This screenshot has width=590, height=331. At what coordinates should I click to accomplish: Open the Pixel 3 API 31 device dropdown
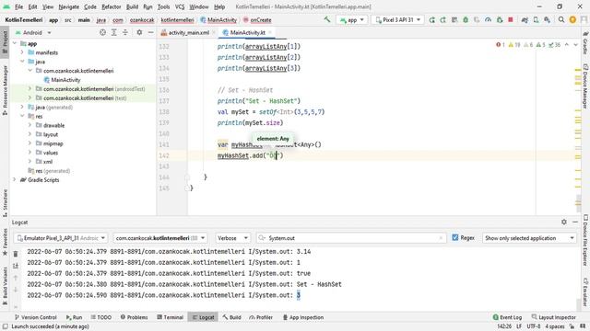coord(398,20)
